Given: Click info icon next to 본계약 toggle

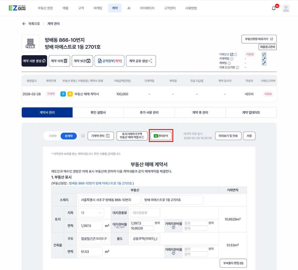Looking at the screenshot, I should [x=83, y=136].
